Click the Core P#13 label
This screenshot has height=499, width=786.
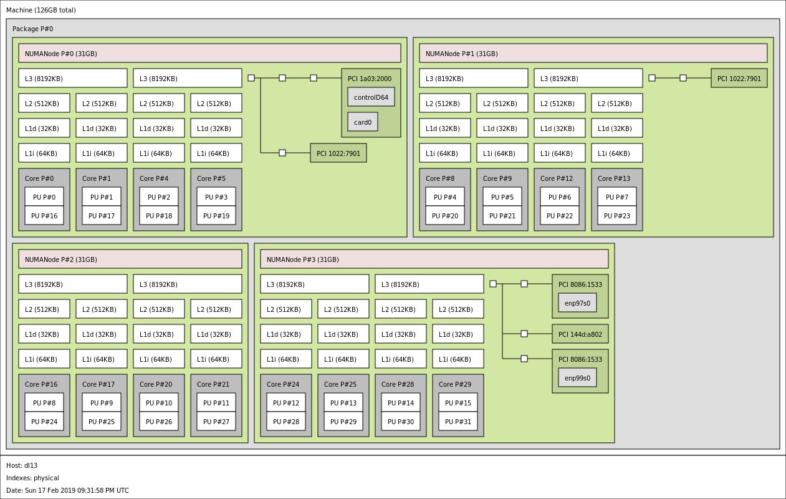click(614, 179)
